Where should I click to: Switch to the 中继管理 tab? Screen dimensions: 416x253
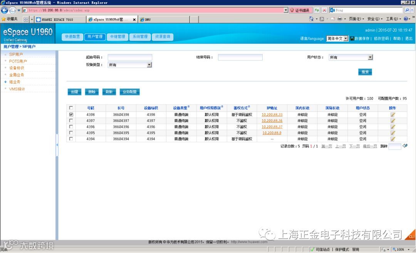click(x=117, y=37)
